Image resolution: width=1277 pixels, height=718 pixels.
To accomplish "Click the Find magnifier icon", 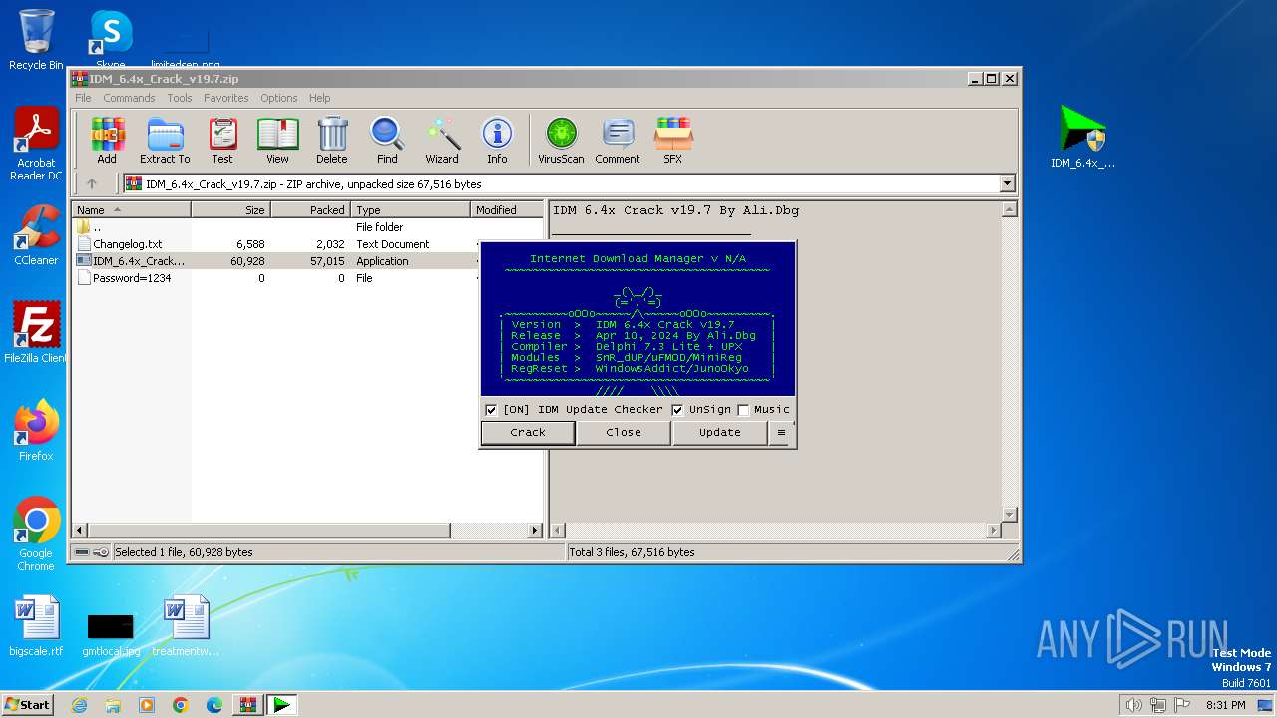I will [x=387, y=141].
